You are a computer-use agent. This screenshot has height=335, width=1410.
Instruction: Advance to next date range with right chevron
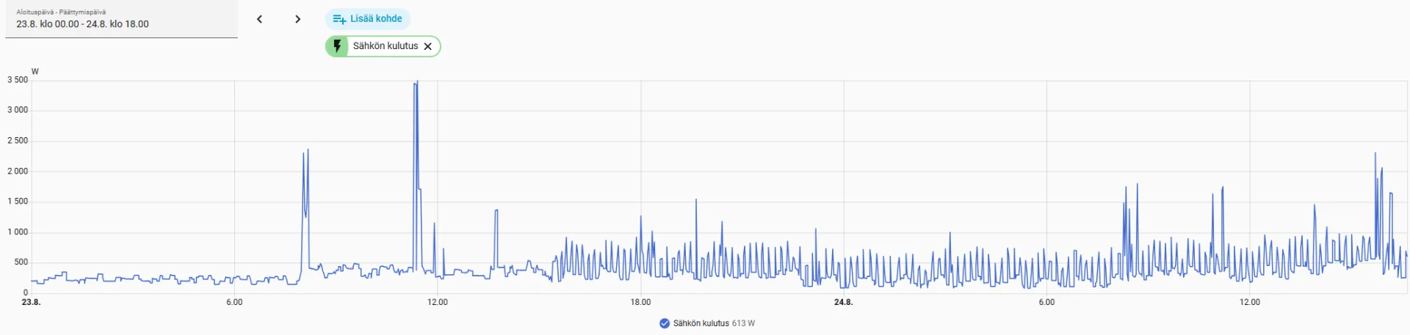(x=297, y=19)
